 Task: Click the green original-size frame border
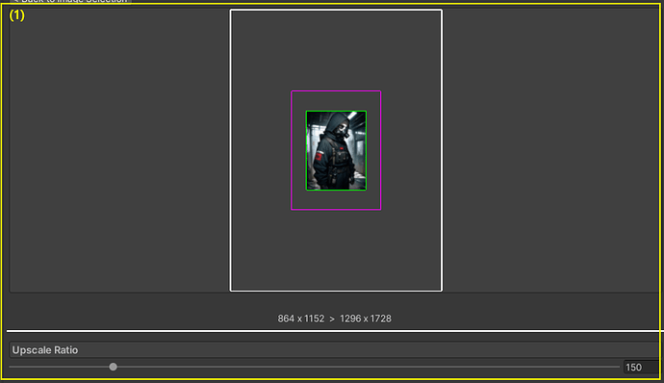click(x=306, y=150)
